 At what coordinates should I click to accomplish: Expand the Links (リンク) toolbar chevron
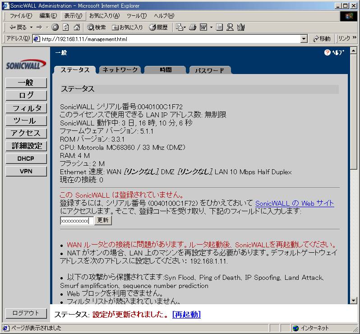coord(354,37)
